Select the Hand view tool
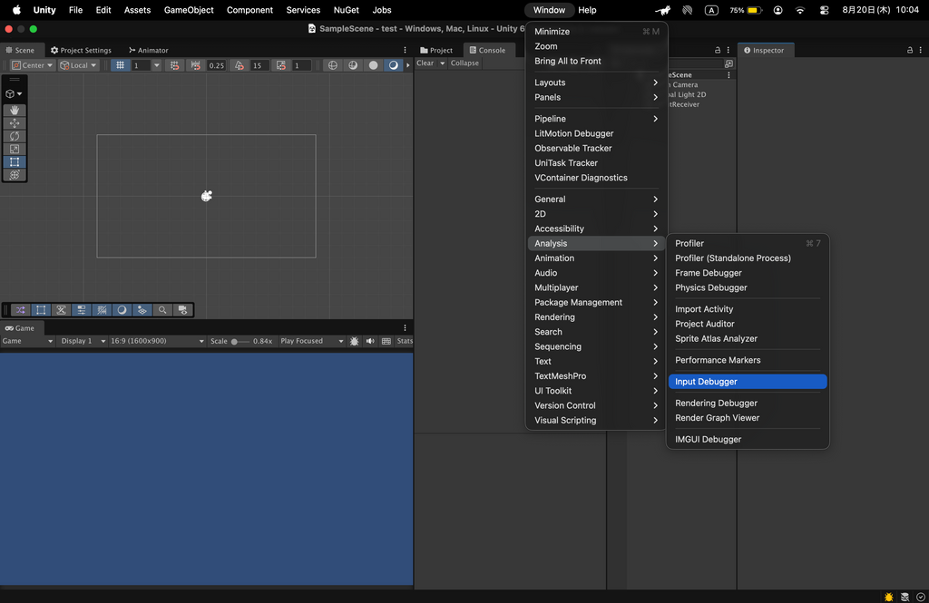Screen dimensions: 929x603 (15, 111)
